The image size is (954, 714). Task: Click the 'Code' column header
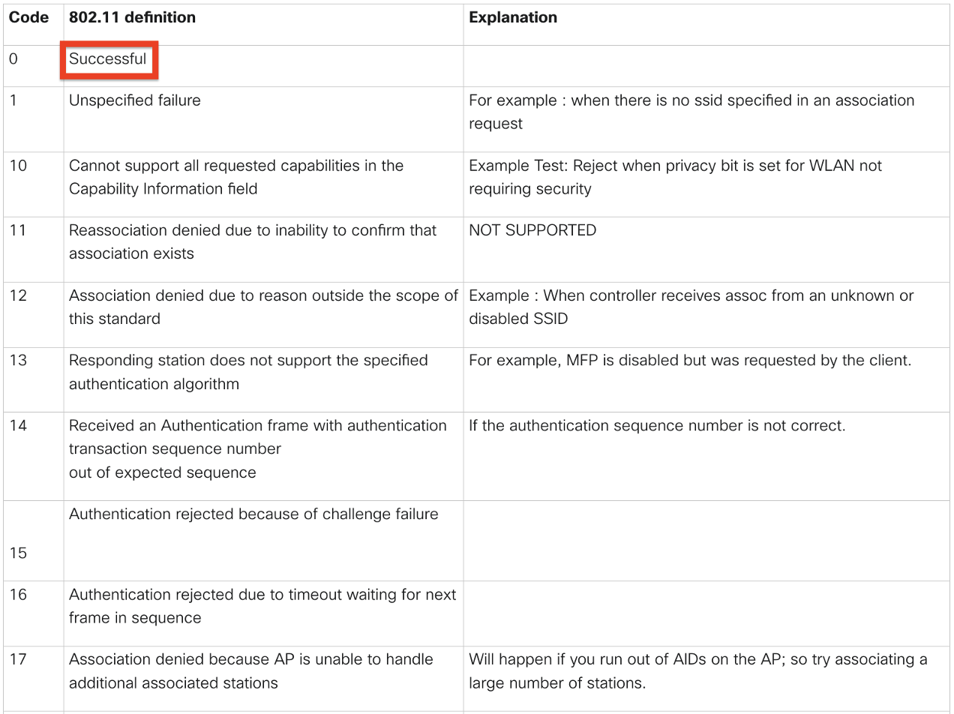(28, 17)
